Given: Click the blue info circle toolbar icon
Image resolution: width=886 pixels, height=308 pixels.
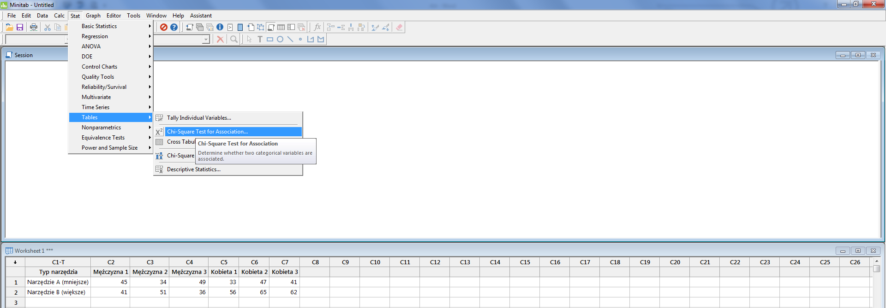Looking at the screenshot, I should [x=220, y=27].
